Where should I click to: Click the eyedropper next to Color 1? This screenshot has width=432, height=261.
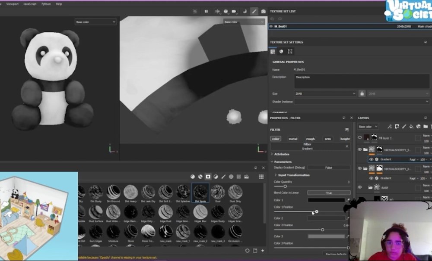pos(348,200)
